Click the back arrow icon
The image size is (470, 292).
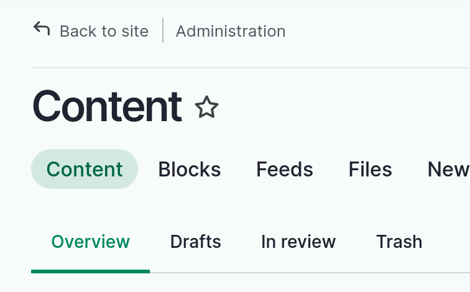pos(42,29)
